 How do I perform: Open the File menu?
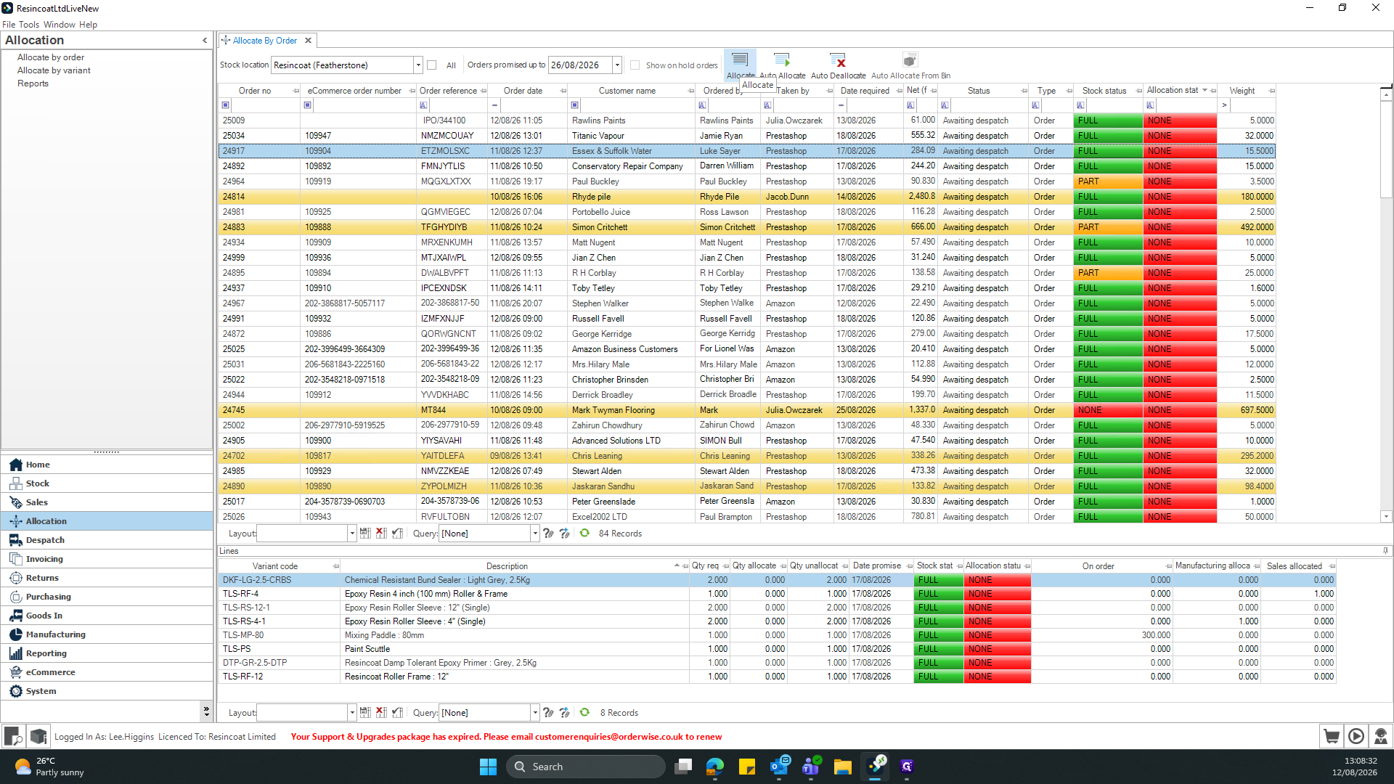tap(9, 25)
